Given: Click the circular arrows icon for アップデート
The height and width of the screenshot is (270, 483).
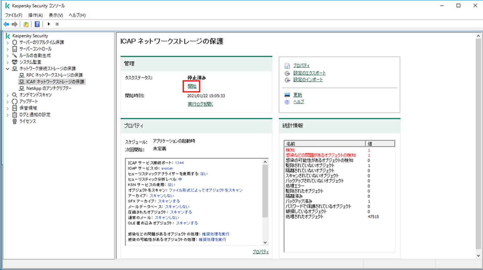Looking at the screenshot, I should [15, 101].
